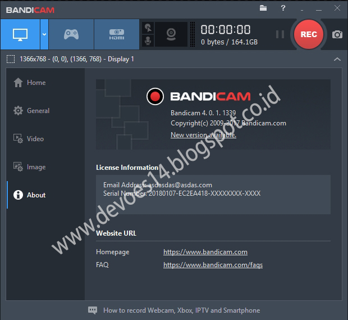This screenshot has height=320, width=348.
Task: Click the Bandicam red record logo
Action: pyautogui.click(x=155, y=96)
